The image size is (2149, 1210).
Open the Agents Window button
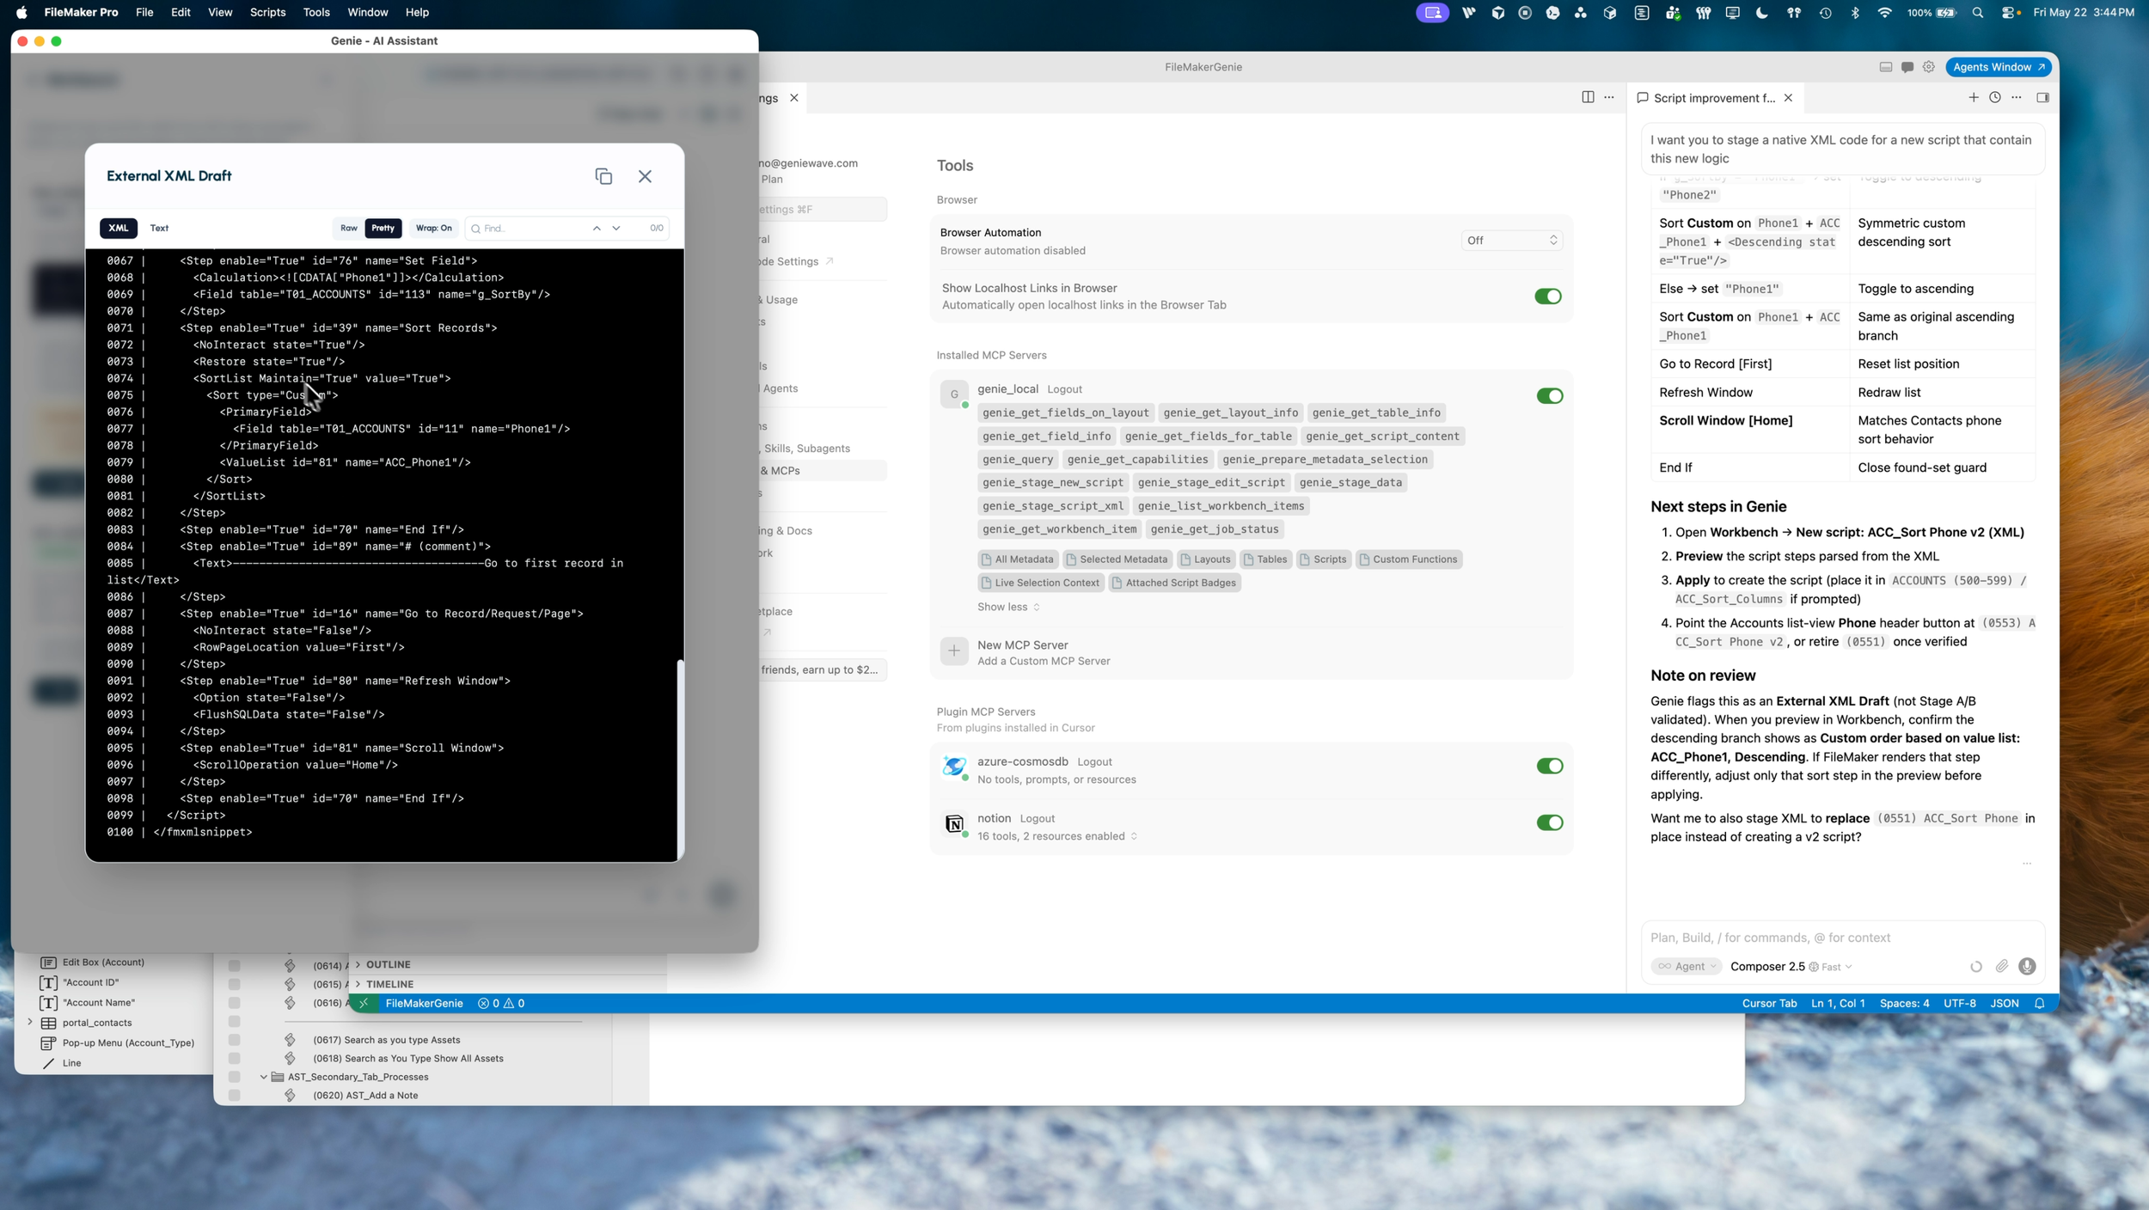pyautogui.click(x=1998, y=67)
